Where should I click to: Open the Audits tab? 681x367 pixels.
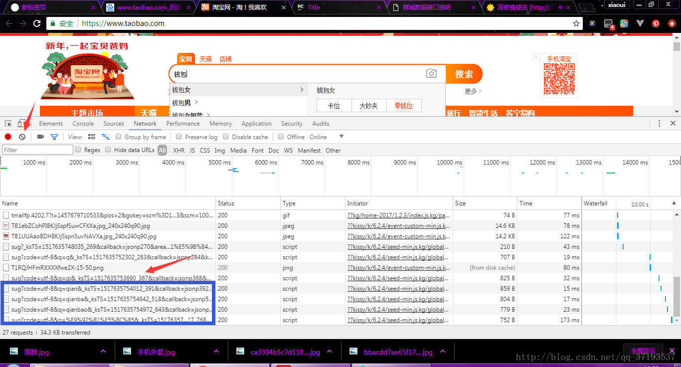click(x=321, y=124)
